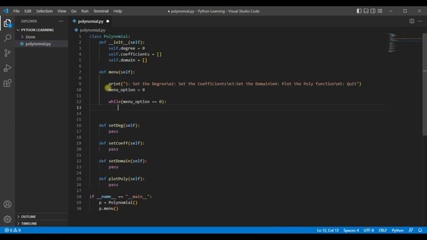Open the Terminal menu
The width and height of the screenshot is (427, 240).
coord(101,11)
